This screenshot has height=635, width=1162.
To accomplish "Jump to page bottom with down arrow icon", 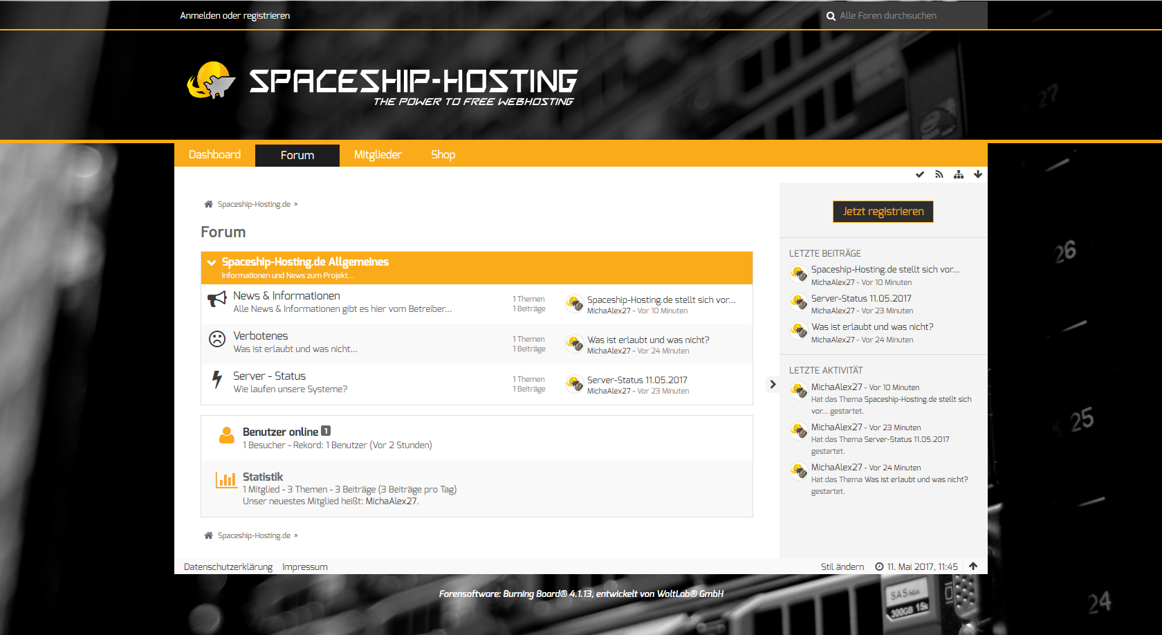I will 977,174.
